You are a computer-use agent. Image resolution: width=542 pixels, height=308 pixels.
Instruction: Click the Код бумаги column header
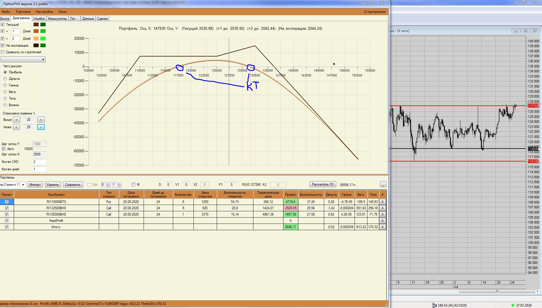point(56,195)
